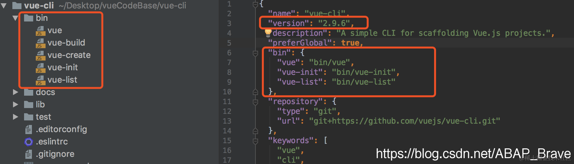The width and height of the screenshot is (574, 164).
Task: Select the vue-init file
Action: tap(63, 68)
